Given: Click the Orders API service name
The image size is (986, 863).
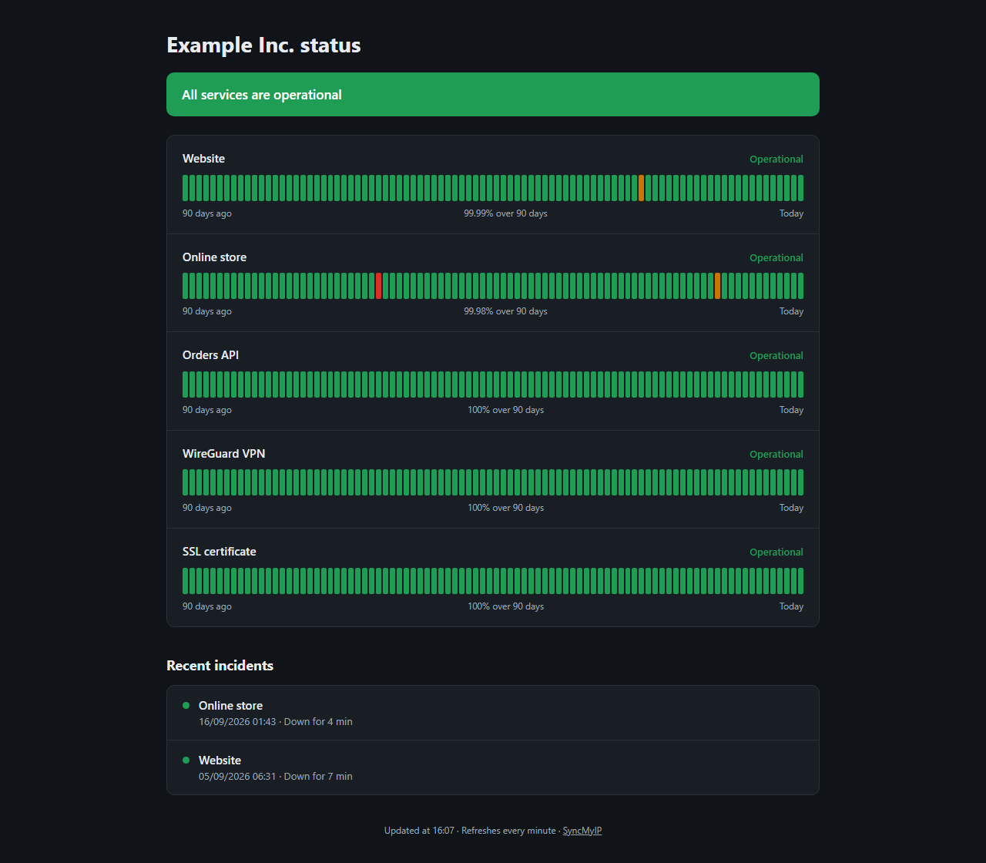Looking at the screenshot, I should point(210,355).
